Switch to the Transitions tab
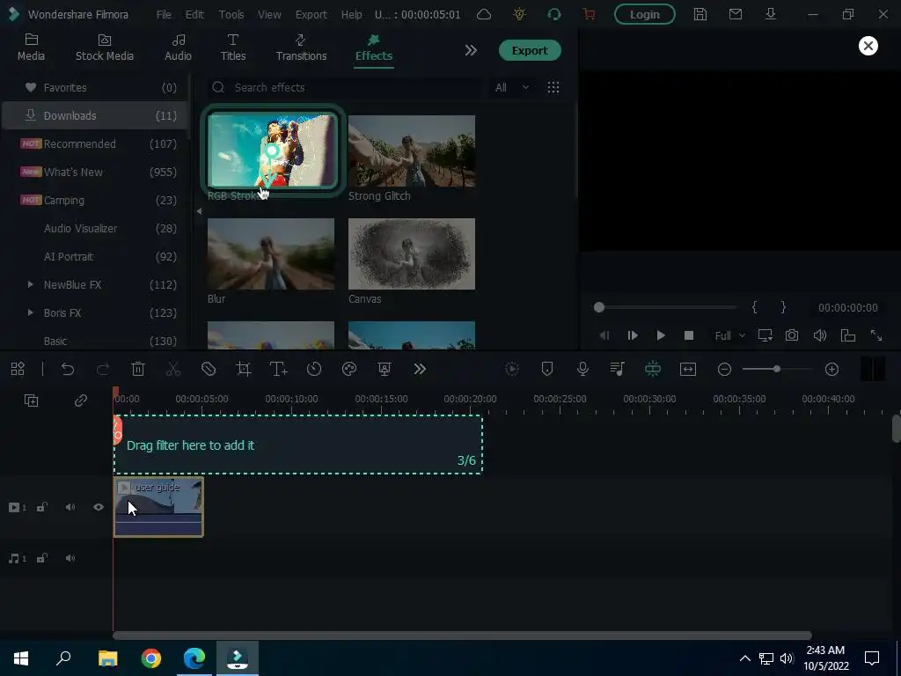The height and width of the screenshot is (676, 901). (301, 48)
